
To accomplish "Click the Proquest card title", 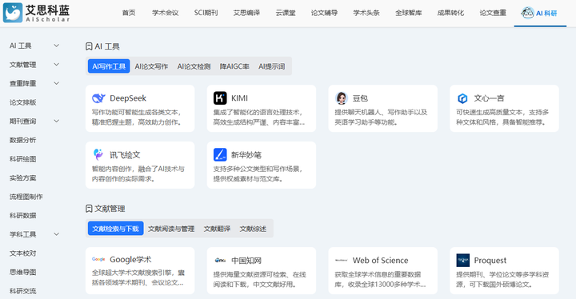I will (x=490, y=261).
